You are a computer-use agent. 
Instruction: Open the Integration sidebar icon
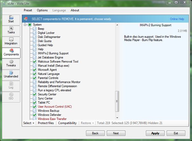point(11,39)
